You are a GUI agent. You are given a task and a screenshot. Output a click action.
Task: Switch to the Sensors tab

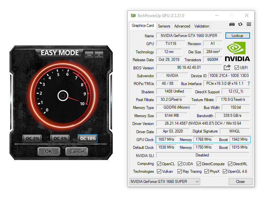(x=164, y=26)
